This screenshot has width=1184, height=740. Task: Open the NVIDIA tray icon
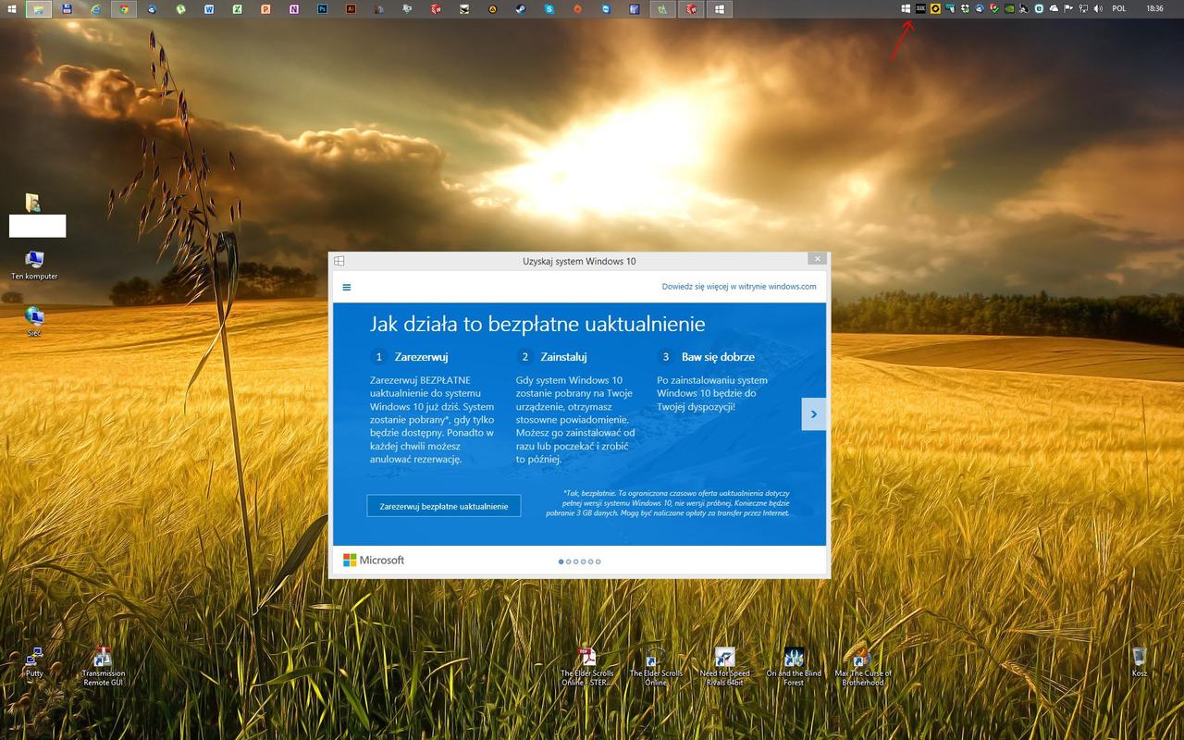pos(1009,8)
